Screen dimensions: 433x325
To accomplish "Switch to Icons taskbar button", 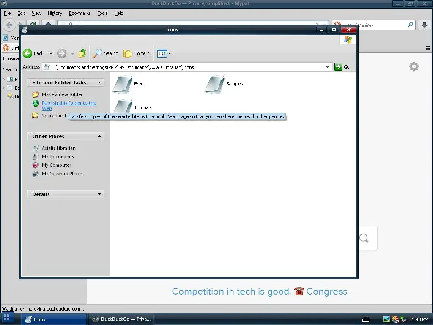I will [x=53, y=319].
